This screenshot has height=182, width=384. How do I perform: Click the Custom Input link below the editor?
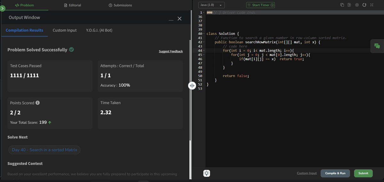pyautogui.click(x=307, y=173)
